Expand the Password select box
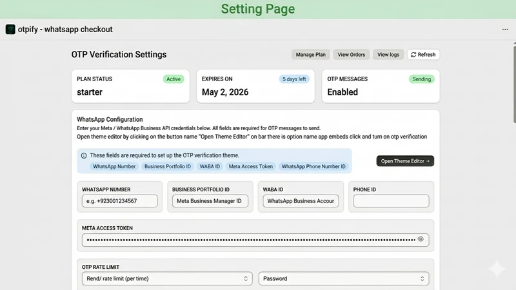Screen dimensions: 516x290 point(344,278)
